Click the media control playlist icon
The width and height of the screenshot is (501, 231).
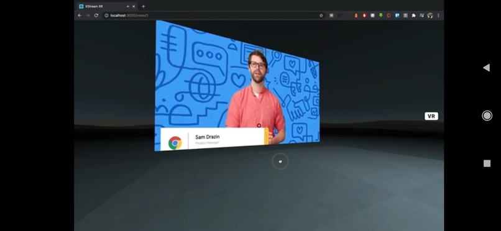click(422, 16)
